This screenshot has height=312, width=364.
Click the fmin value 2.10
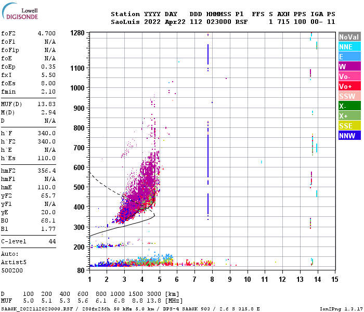[x=48, y=92]
